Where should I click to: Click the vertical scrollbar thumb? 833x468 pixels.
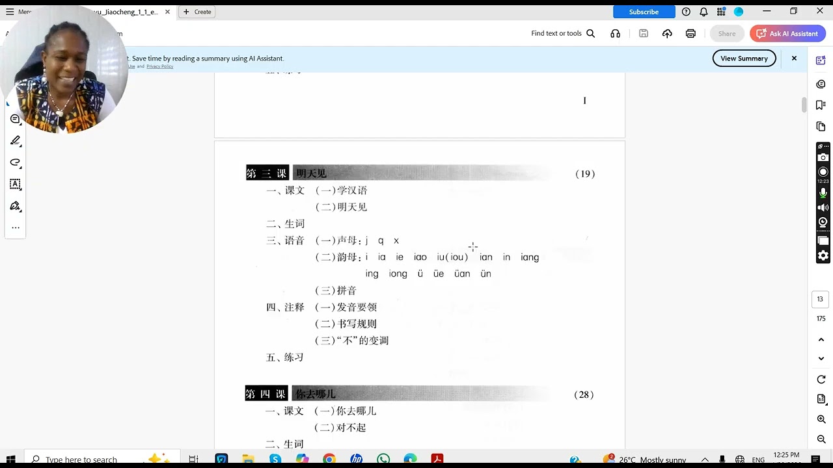click(x=804, y=104)
